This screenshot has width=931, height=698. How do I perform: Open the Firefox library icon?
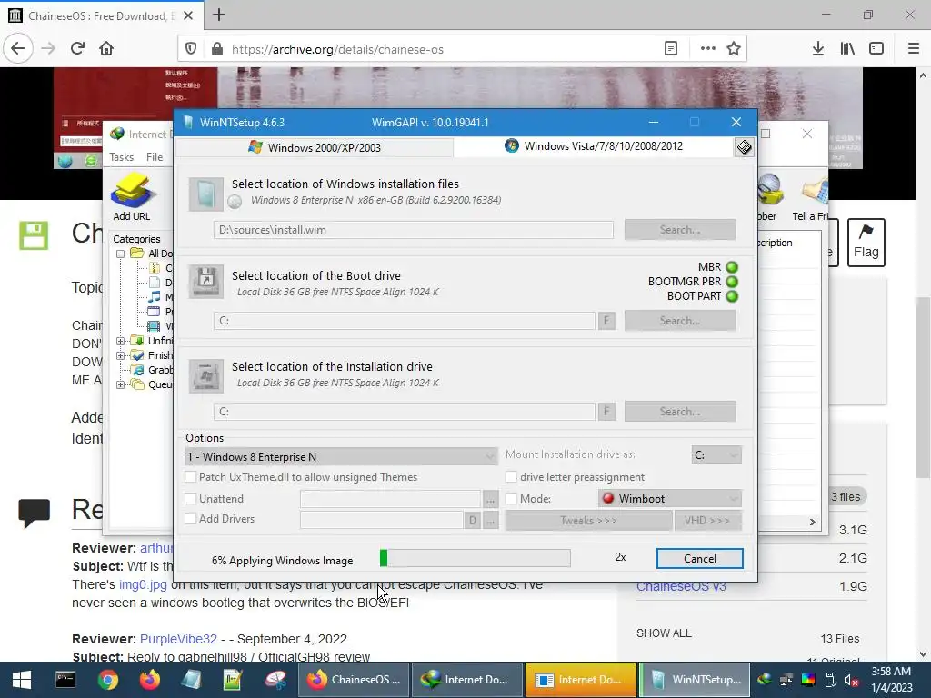point(847,49)
